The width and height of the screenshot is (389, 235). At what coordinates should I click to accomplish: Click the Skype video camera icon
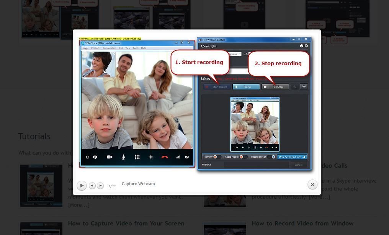click(110, 157)
